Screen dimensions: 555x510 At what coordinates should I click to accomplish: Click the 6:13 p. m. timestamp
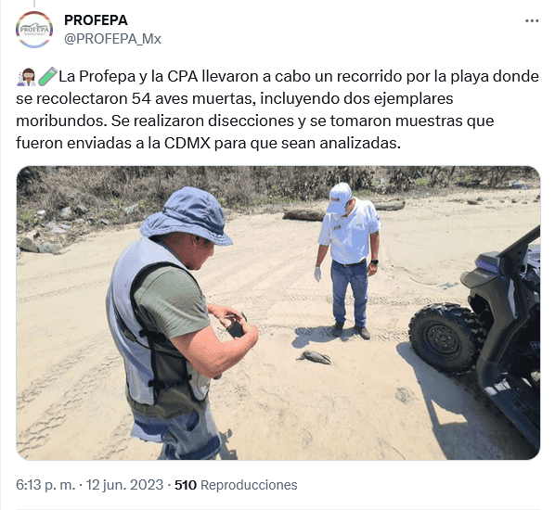(x=45, y=485)
